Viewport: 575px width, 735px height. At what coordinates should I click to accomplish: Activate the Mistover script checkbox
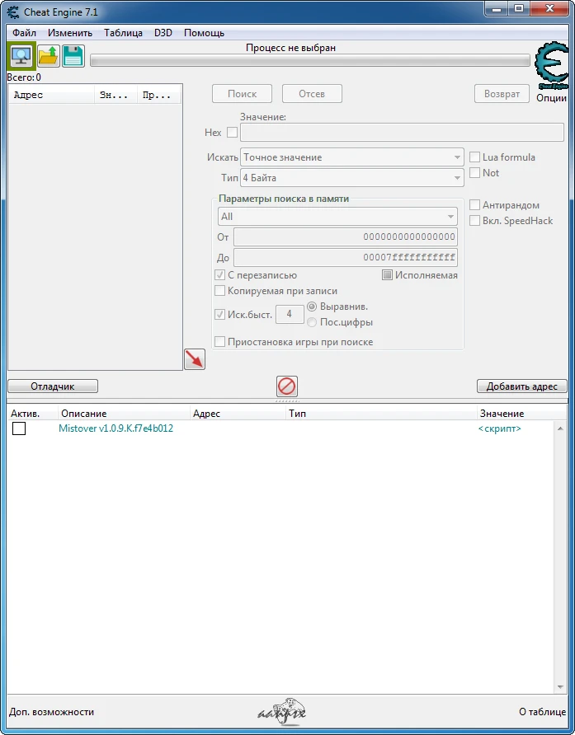[19, 428]
